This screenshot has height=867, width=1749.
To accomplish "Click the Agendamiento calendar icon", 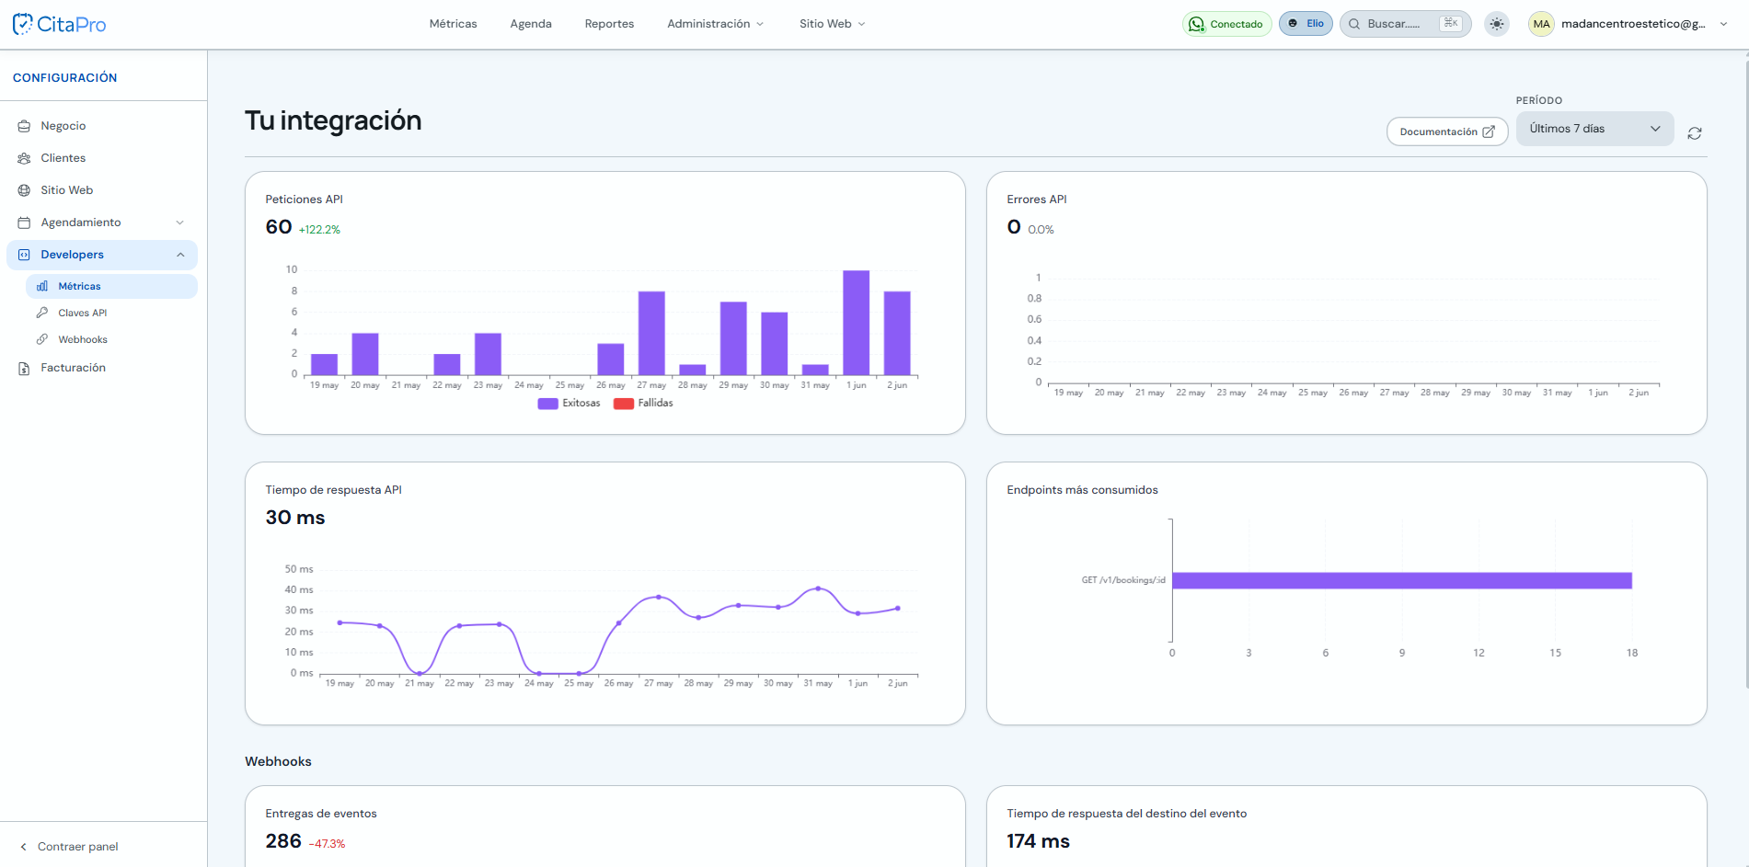I will [x=24, y=222].
